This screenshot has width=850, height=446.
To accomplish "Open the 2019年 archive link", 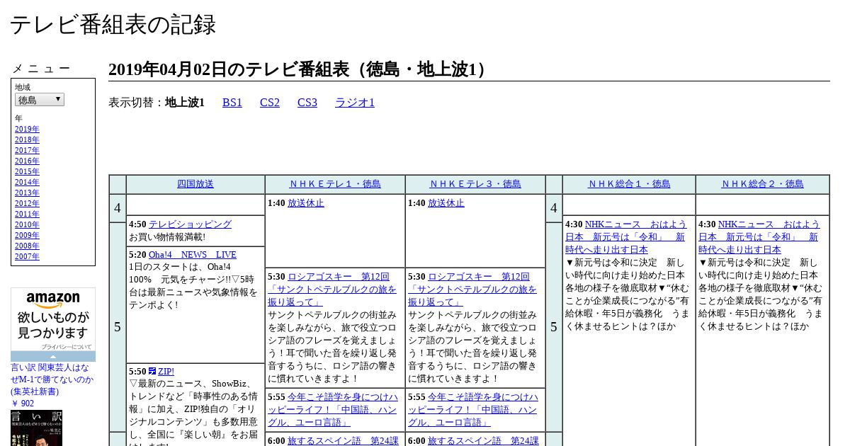I will (27, 130).
